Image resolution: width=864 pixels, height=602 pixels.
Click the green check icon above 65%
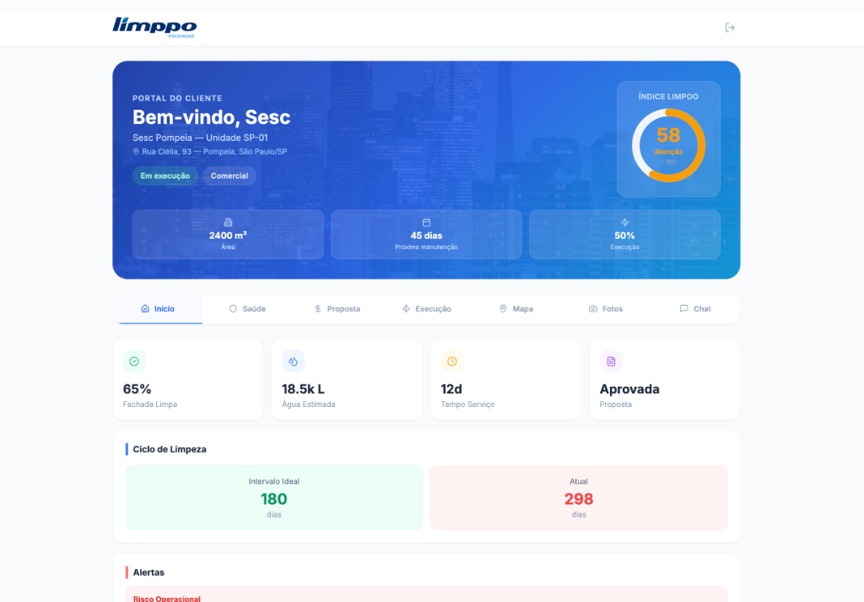click(x=134, y=361)
